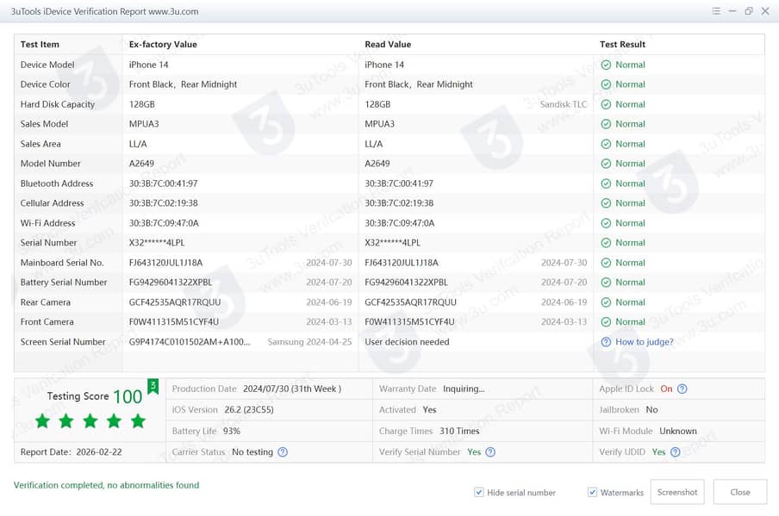
Task: Toggle the Hide serial number checkbox
Action: click(479, 493)
